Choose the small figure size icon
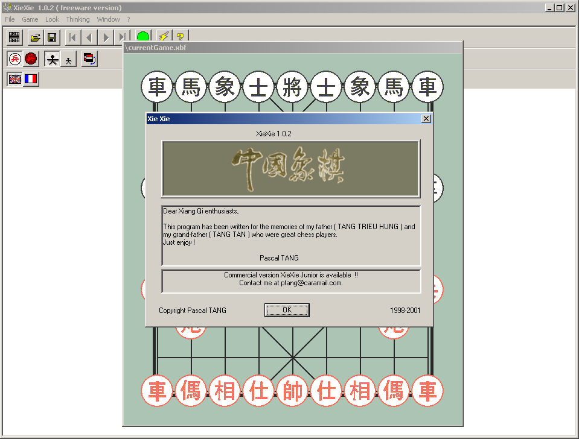The width and height of the screenshot is (579, 439). tap(69, 59)
